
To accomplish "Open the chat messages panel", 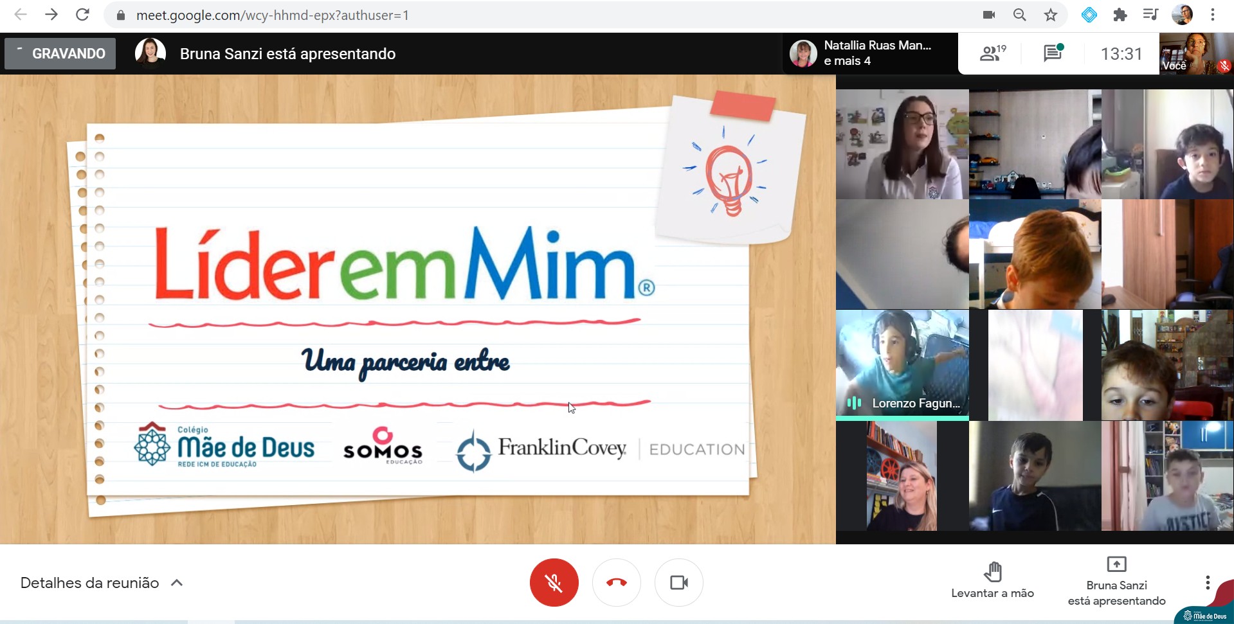I will 1053,53.
